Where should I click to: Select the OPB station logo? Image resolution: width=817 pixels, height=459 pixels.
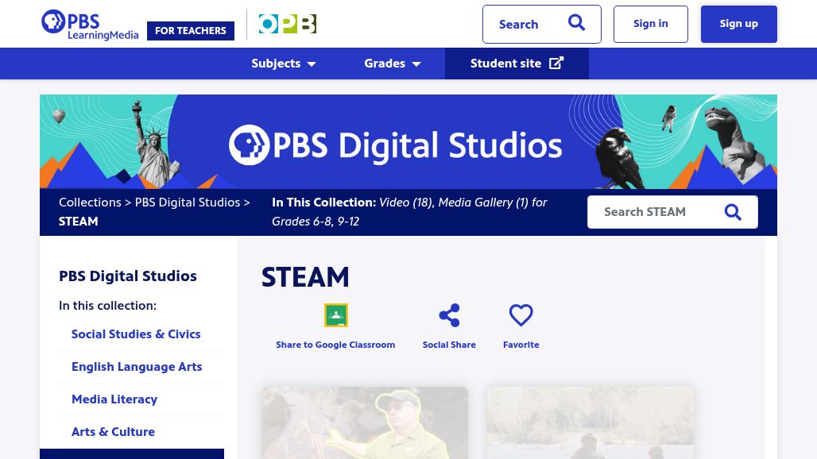click(287, 24)
